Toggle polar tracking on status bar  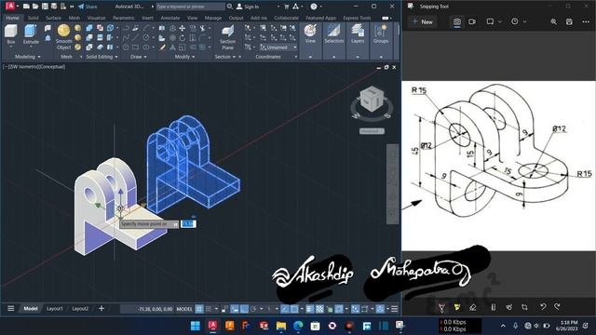coord(253,309)
